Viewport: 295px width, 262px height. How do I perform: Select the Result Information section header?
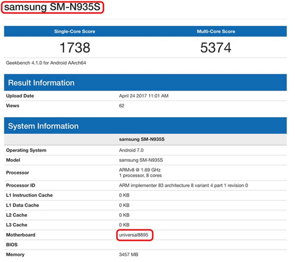point(41,83)
